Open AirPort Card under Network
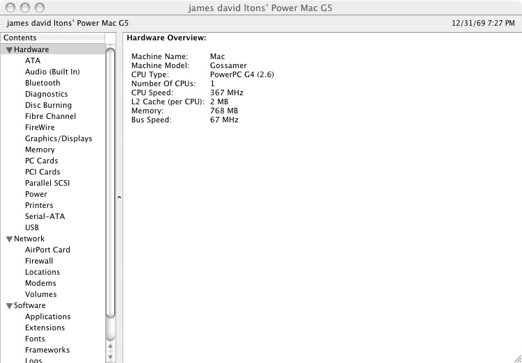Image resolution: width=522 pixels, height=363 pixels. point(47,250)
